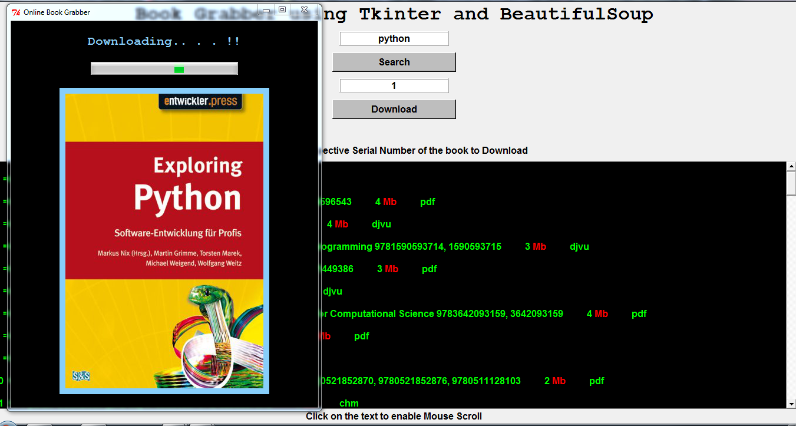The height and width of the screenshot is (426, 796).
Task: Click the 'Serial Number of the book to Download' label
Action: [x=440, y=150]
